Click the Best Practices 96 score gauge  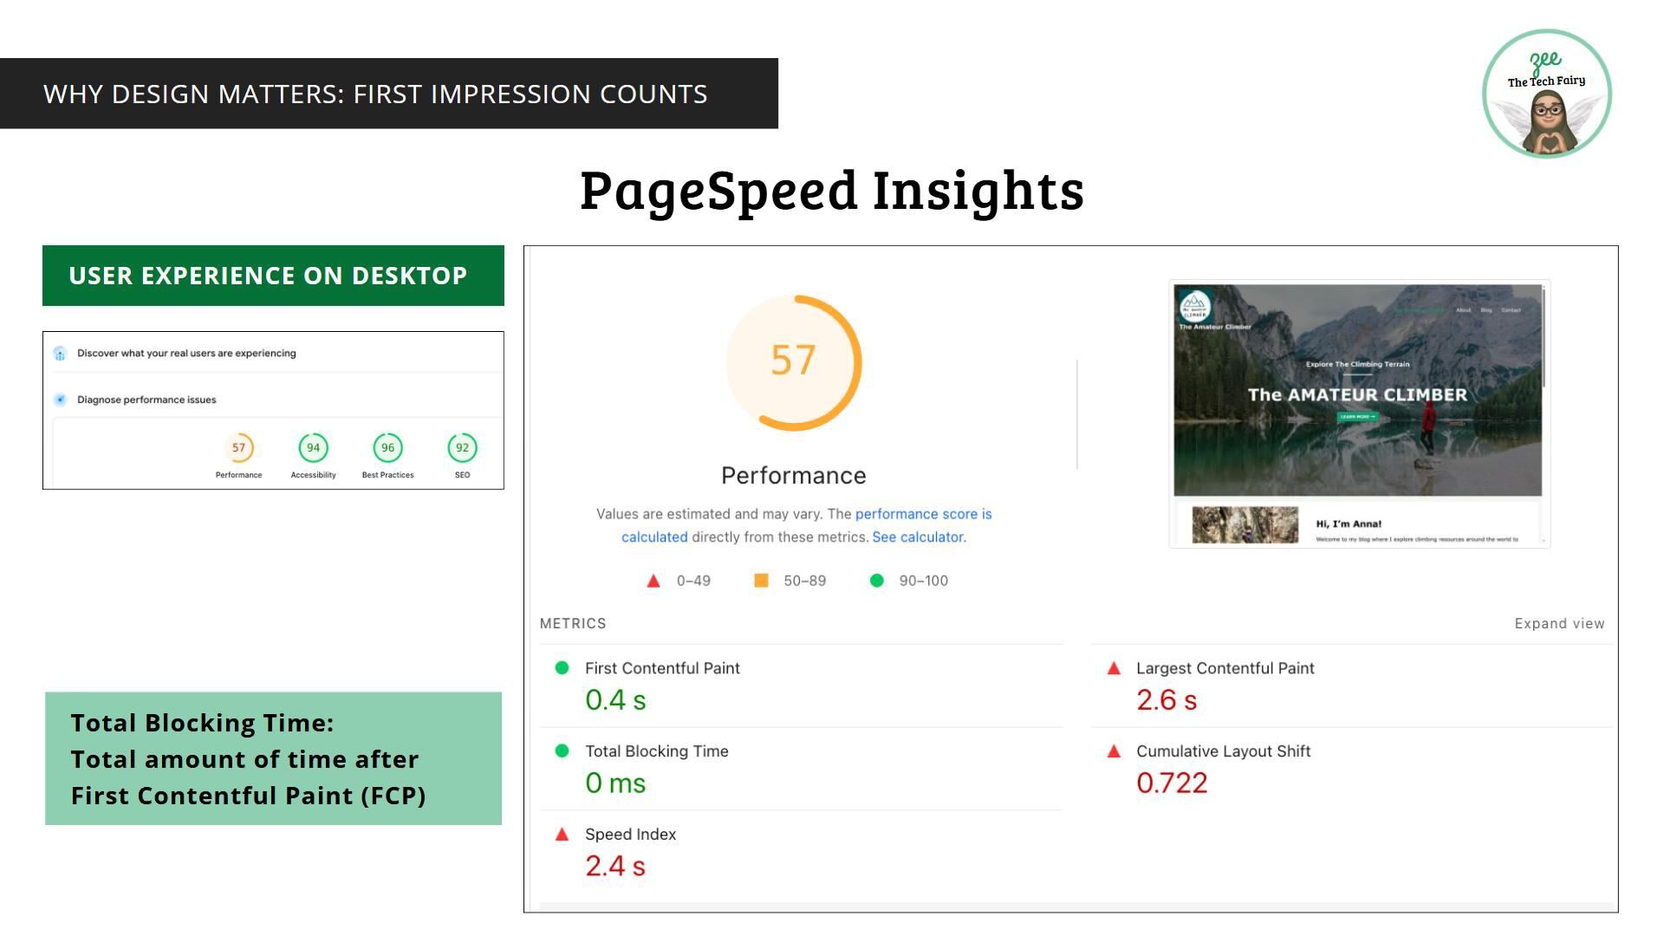coord(387,448)
